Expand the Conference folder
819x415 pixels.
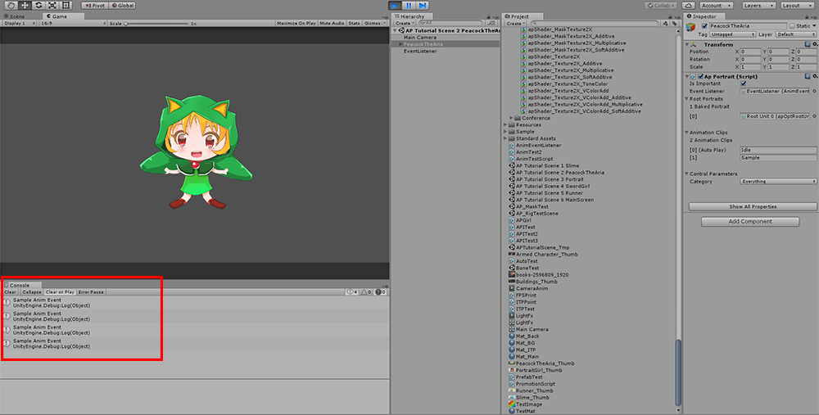click(512, 118)
